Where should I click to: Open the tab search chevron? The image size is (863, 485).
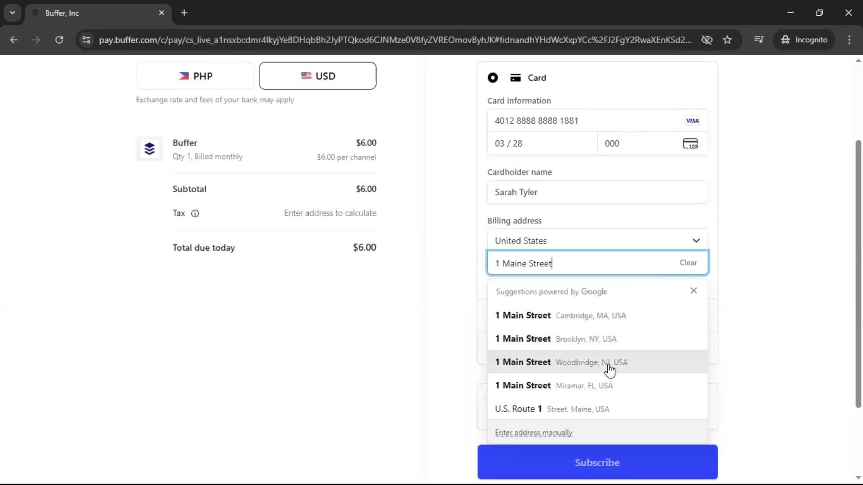tap(13, 13)
